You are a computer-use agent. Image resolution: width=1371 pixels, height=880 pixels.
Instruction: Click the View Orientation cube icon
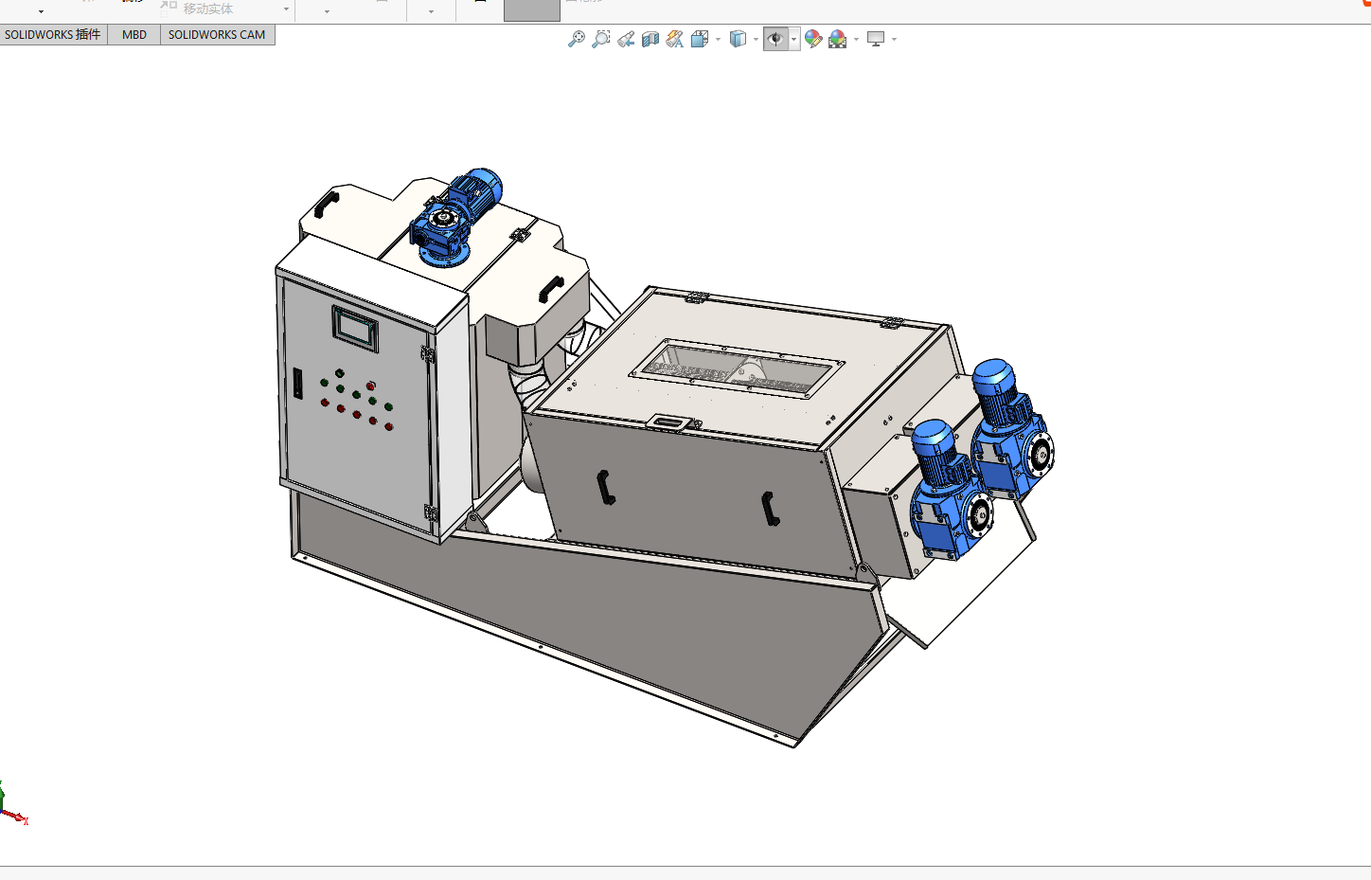coord(700,39)
